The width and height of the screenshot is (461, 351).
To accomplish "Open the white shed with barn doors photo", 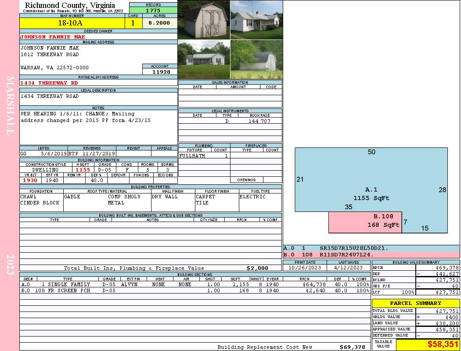I will click(204, 20).
